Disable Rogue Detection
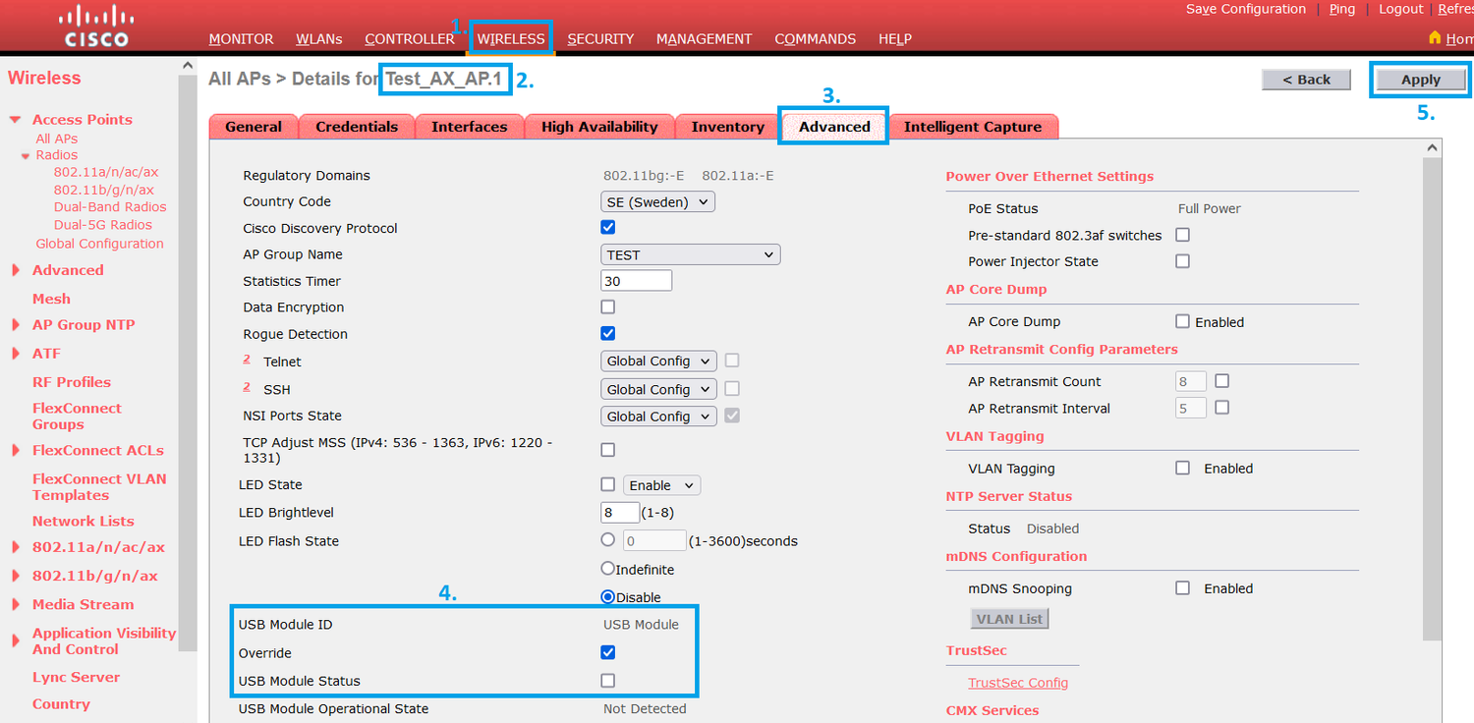 click(607, 333)
